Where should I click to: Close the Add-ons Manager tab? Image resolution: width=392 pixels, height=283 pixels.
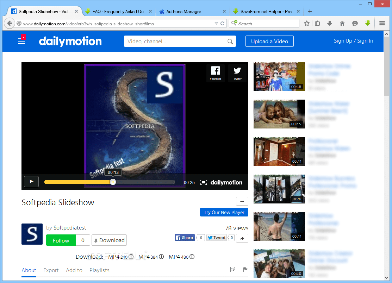pos(224,11)
